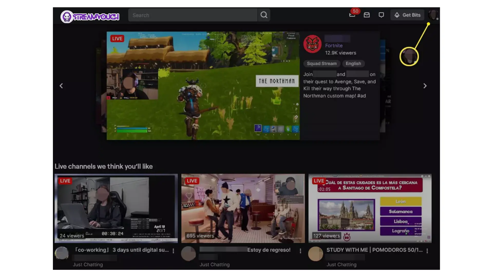Go to next featured stream arrow
This screenshot has width=493, height=277.
pos(425,86)
